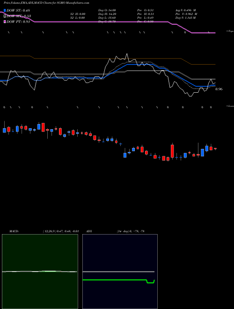Select the 'Pre V: 3.962 M' text
Image resolution: width=234 pixels, height=309 pixels.
pos(186,14)
